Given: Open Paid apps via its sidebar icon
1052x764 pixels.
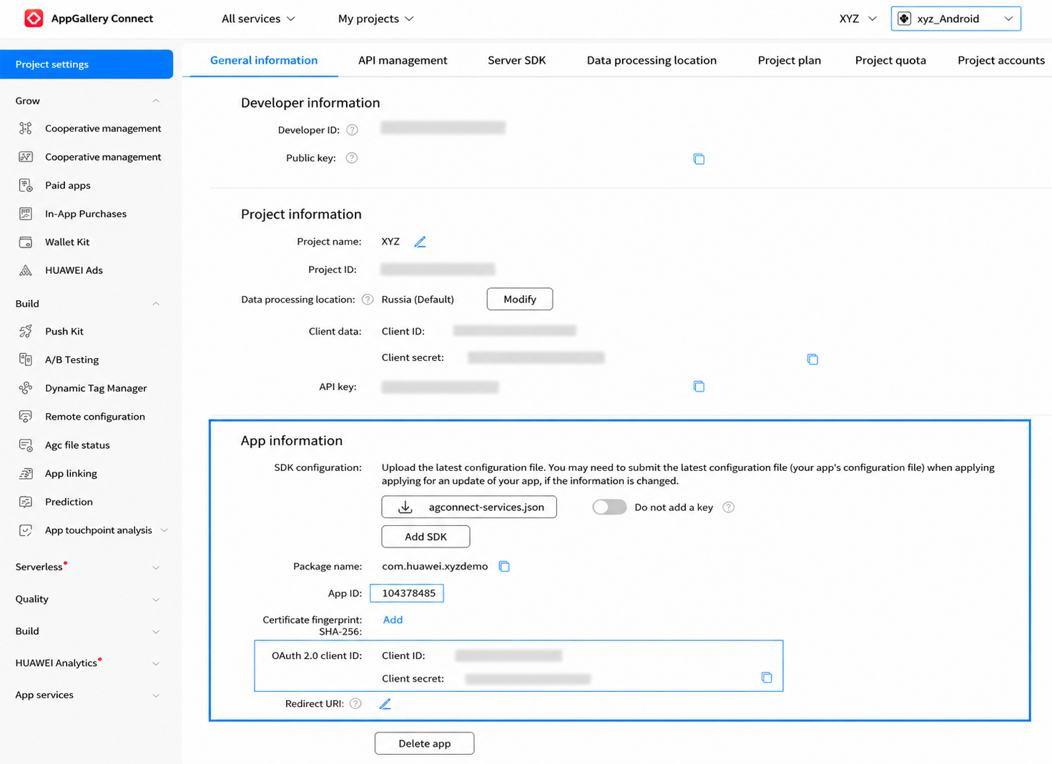Looking at the screenshot, I should (x=26, y=185).
